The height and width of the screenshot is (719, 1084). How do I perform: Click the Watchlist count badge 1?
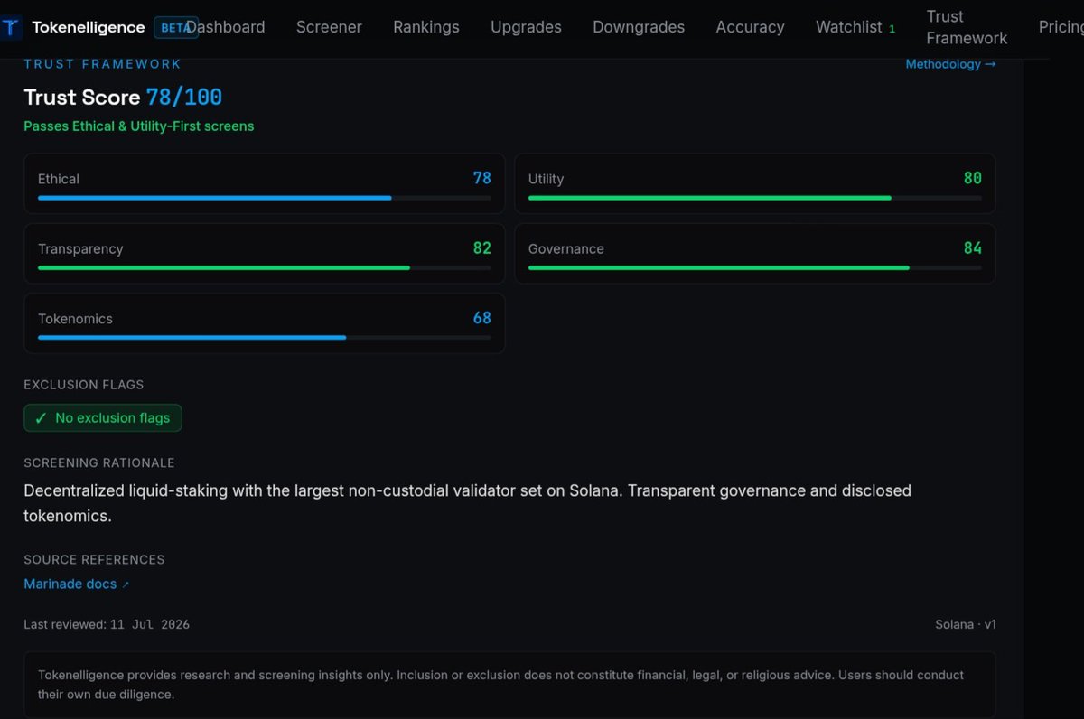tap(892, 29)
